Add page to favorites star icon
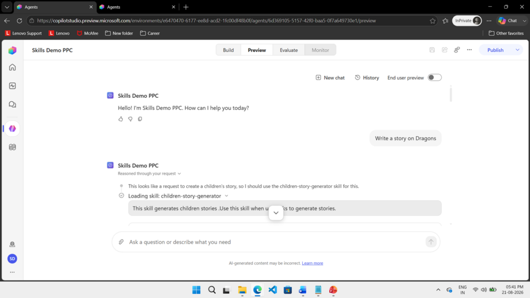Viewport: 530px width, 298px height. click(433, 21)
